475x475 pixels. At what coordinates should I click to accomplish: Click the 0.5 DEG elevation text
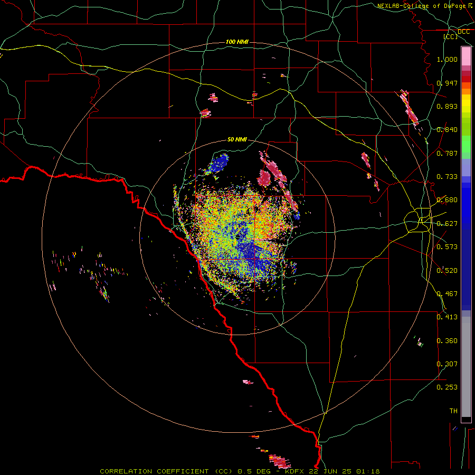coord(254,471)
